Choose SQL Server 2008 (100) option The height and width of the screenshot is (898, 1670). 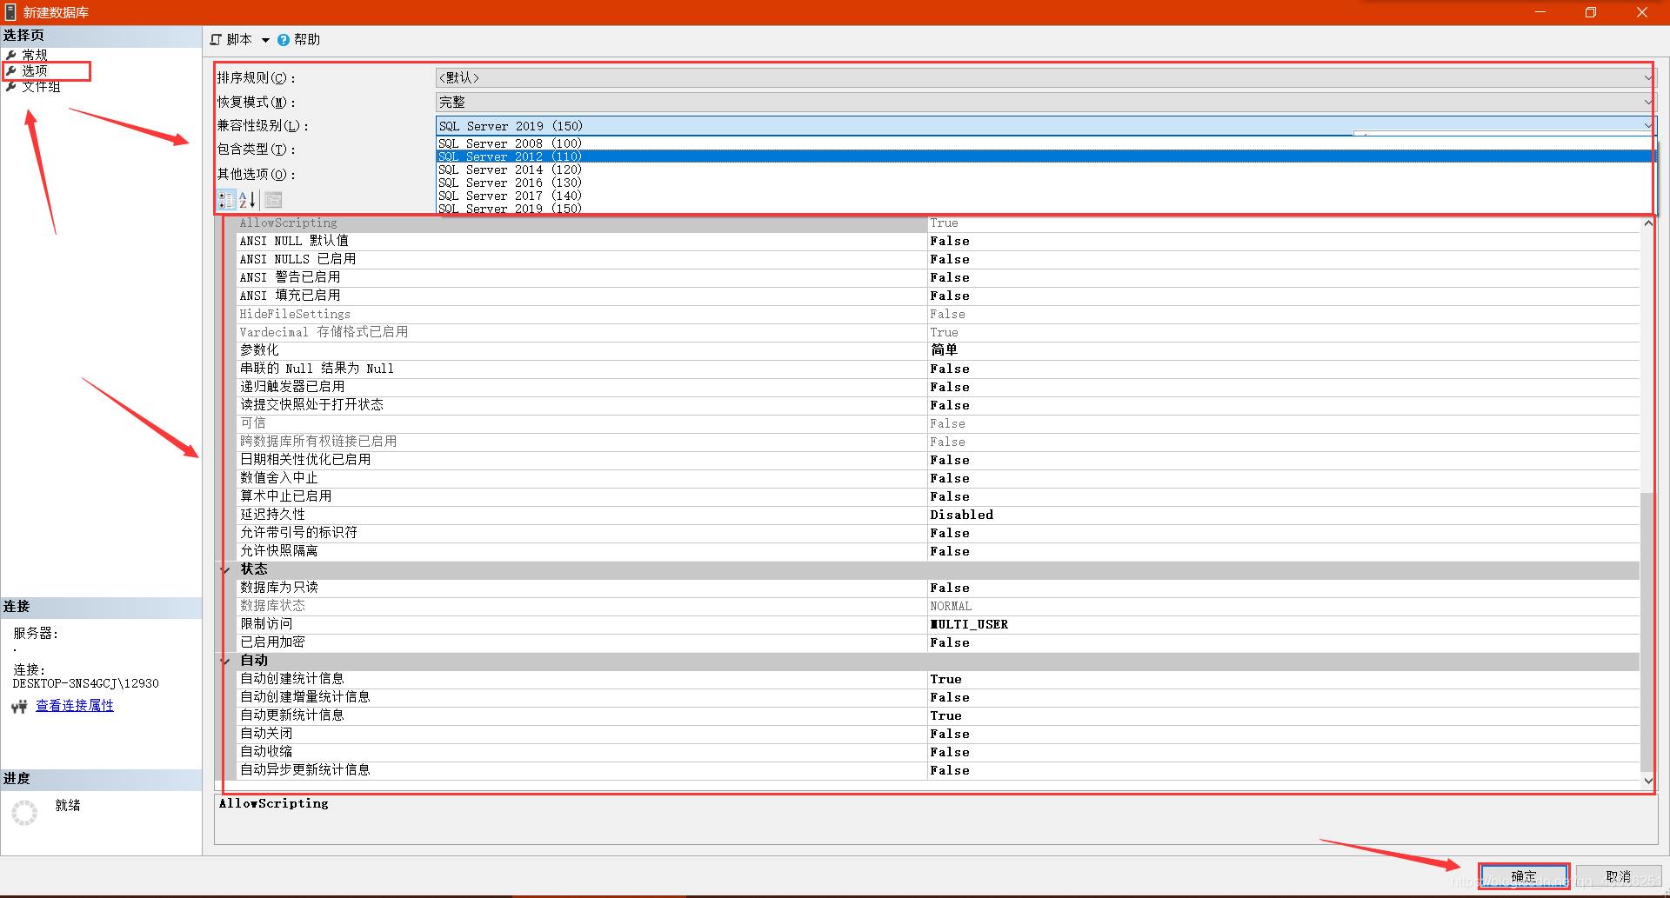[1044, 143]
